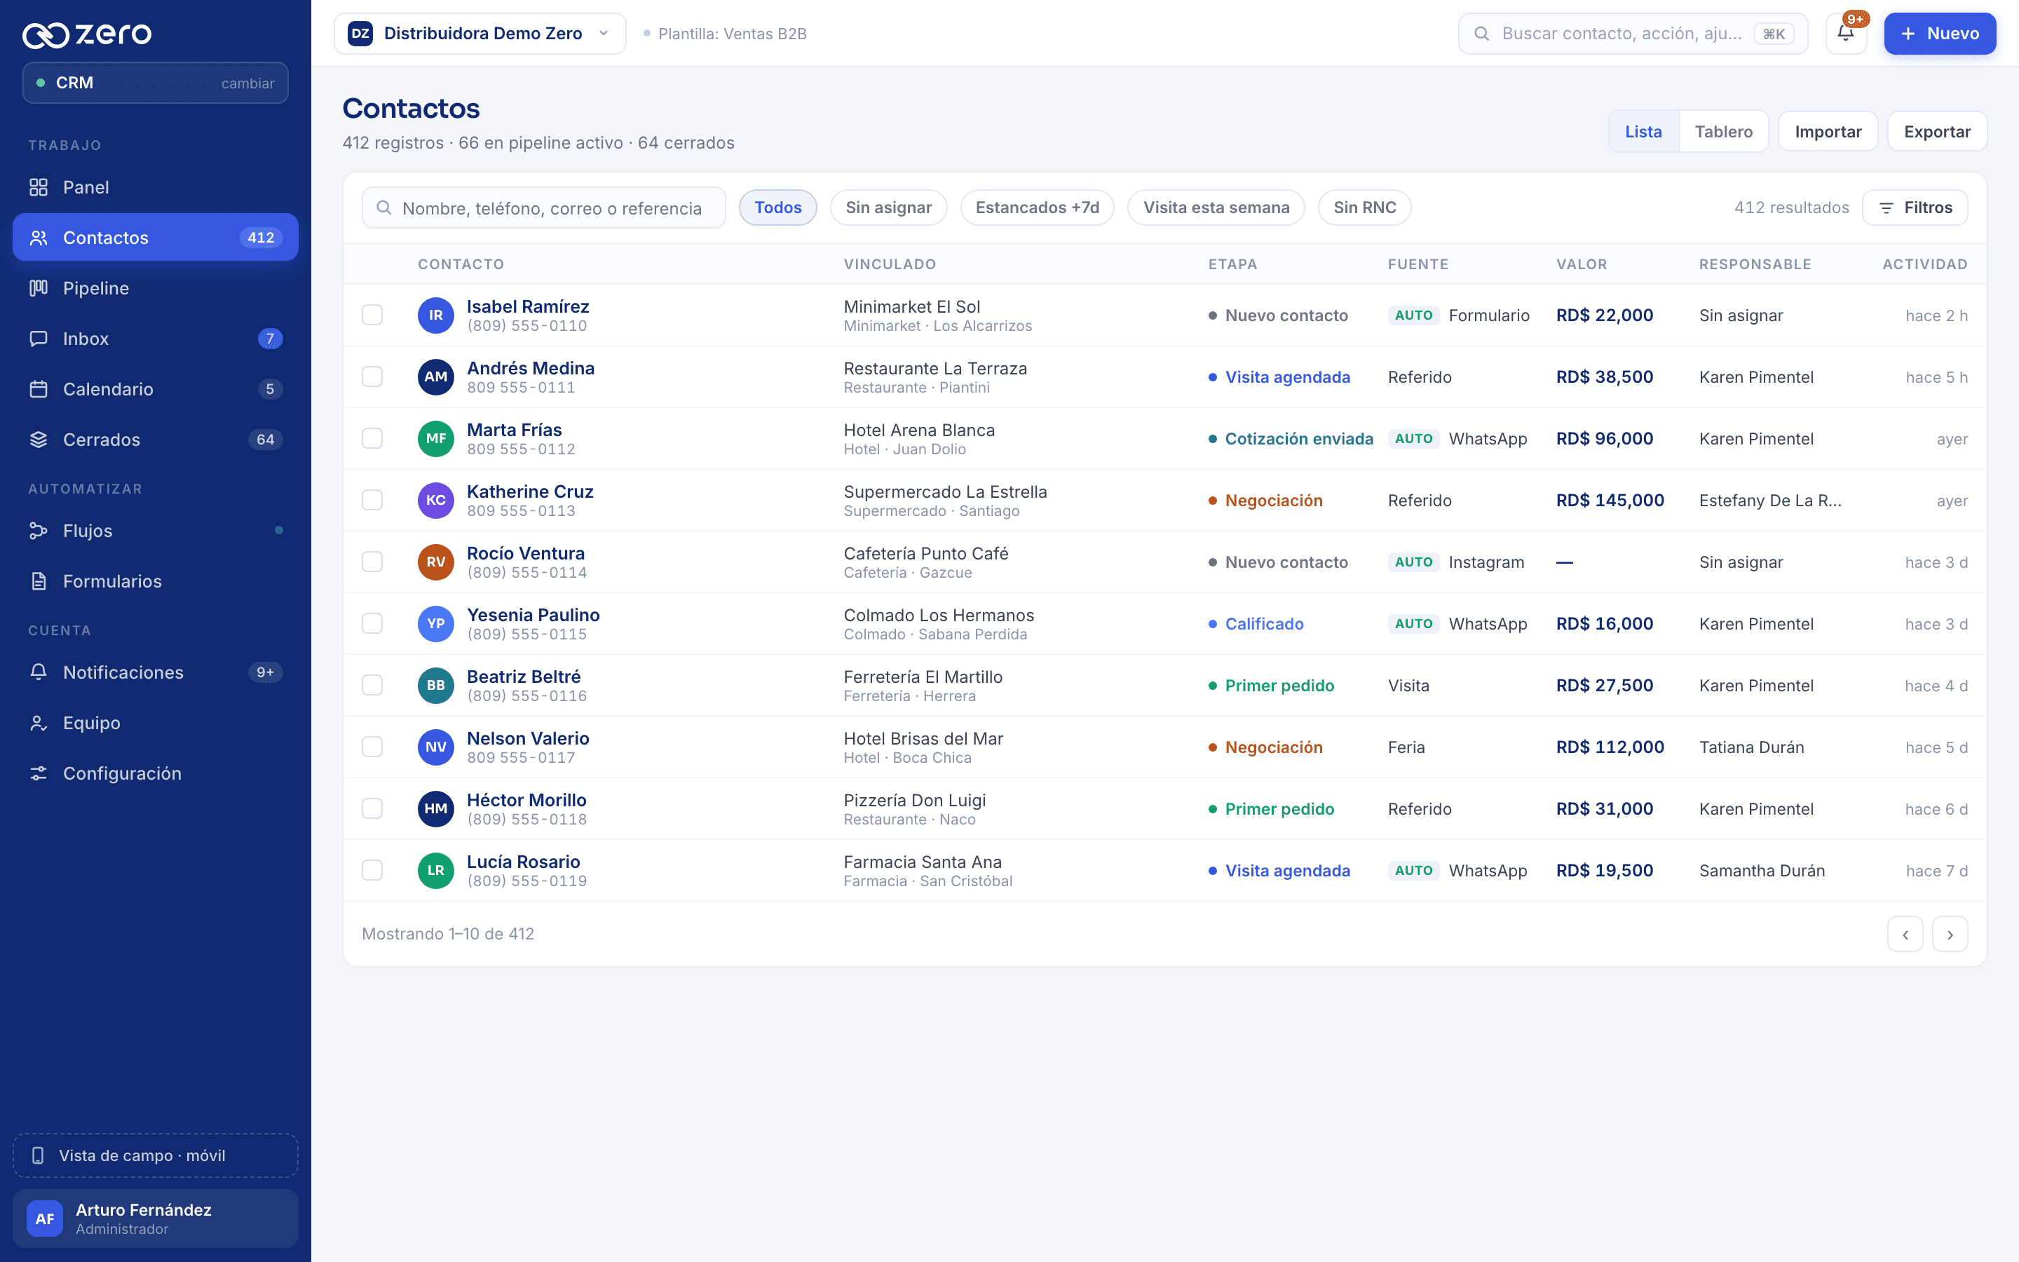2019x1262 pixels.
Task: Click the Nuevo button
Action: (x=1940, y=34)
